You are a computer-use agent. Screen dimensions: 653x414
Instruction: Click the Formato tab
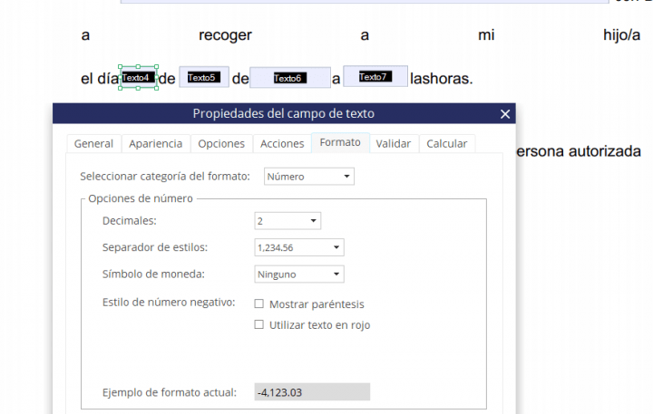(340, 143)
